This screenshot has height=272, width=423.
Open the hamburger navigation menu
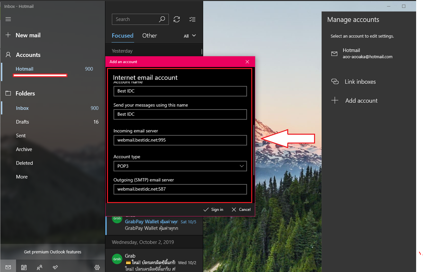coord(8,19)
